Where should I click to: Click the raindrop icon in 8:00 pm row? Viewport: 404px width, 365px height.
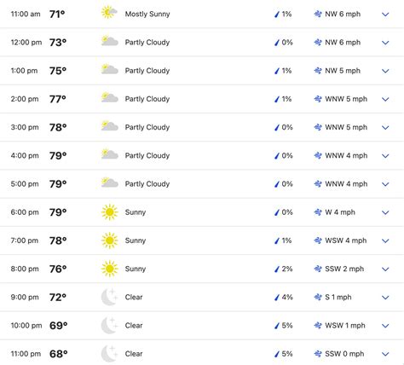click(x=277, y=269)
